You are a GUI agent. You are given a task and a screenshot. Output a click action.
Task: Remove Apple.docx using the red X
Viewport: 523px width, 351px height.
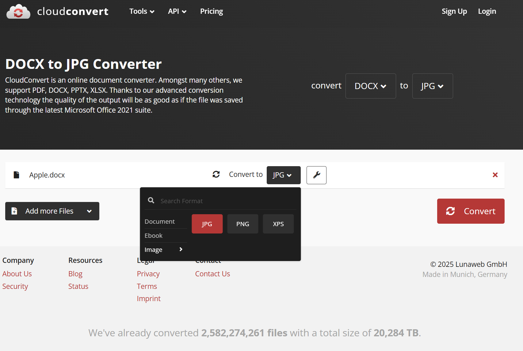(x=495, y=175)
